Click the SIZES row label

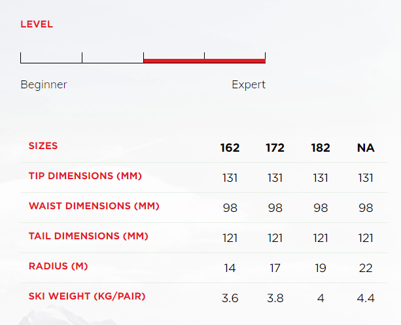[x=43, y=146]
